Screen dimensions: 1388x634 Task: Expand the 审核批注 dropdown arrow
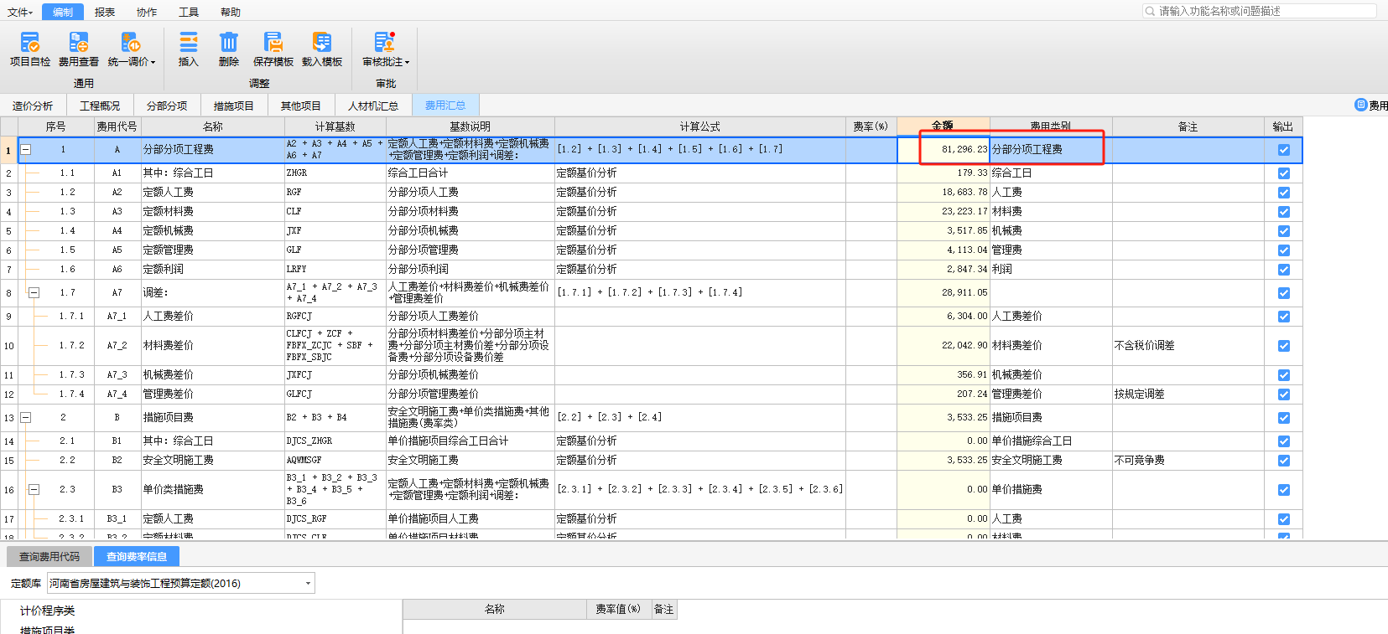coord(407,62)
